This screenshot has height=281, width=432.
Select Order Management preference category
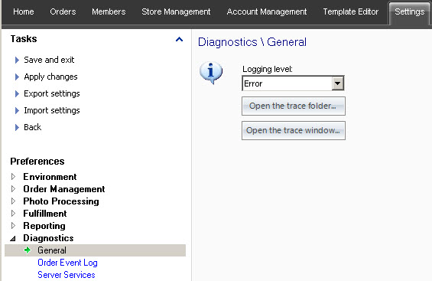point(64,189)
